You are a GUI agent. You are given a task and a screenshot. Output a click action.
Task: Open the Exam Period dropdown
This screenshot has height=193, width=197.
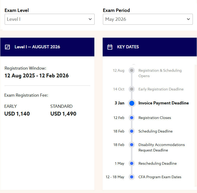coord(147,19)
